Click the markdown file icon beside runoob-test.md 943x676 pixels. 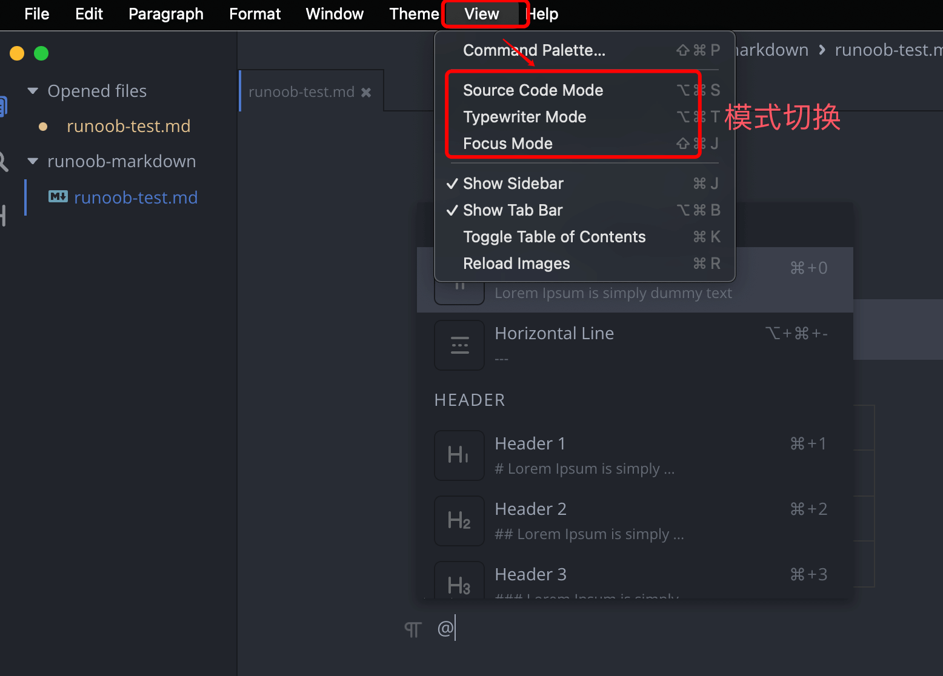(x=58, y=197)
